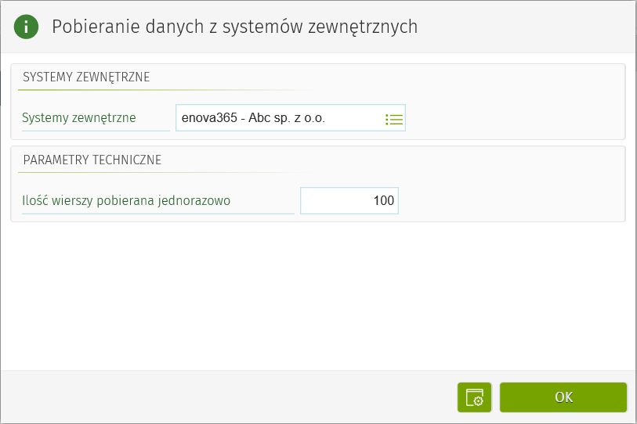Confirm the dialog with OK
637x424 pixels.
563,397
